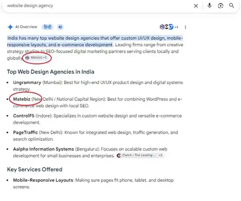Click the magnifying glass search icon

(232, 6)
